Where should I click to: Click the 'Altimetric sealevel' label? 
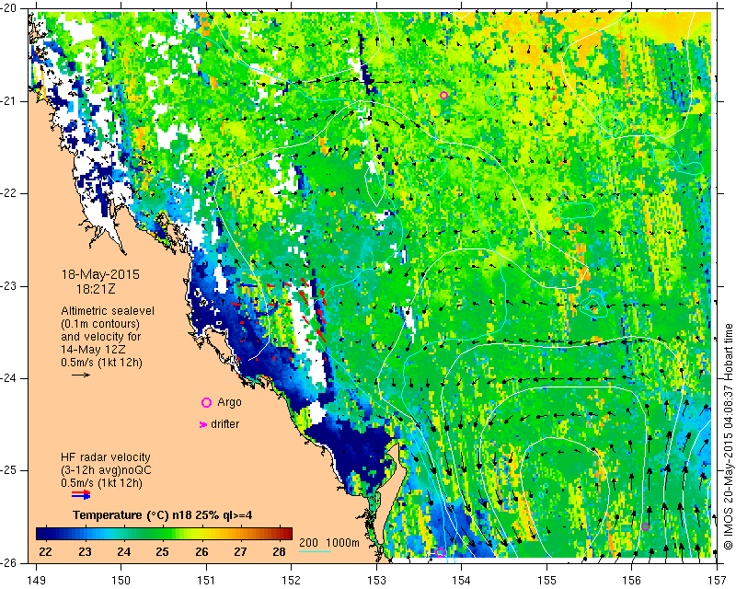[x=108, y=311]
